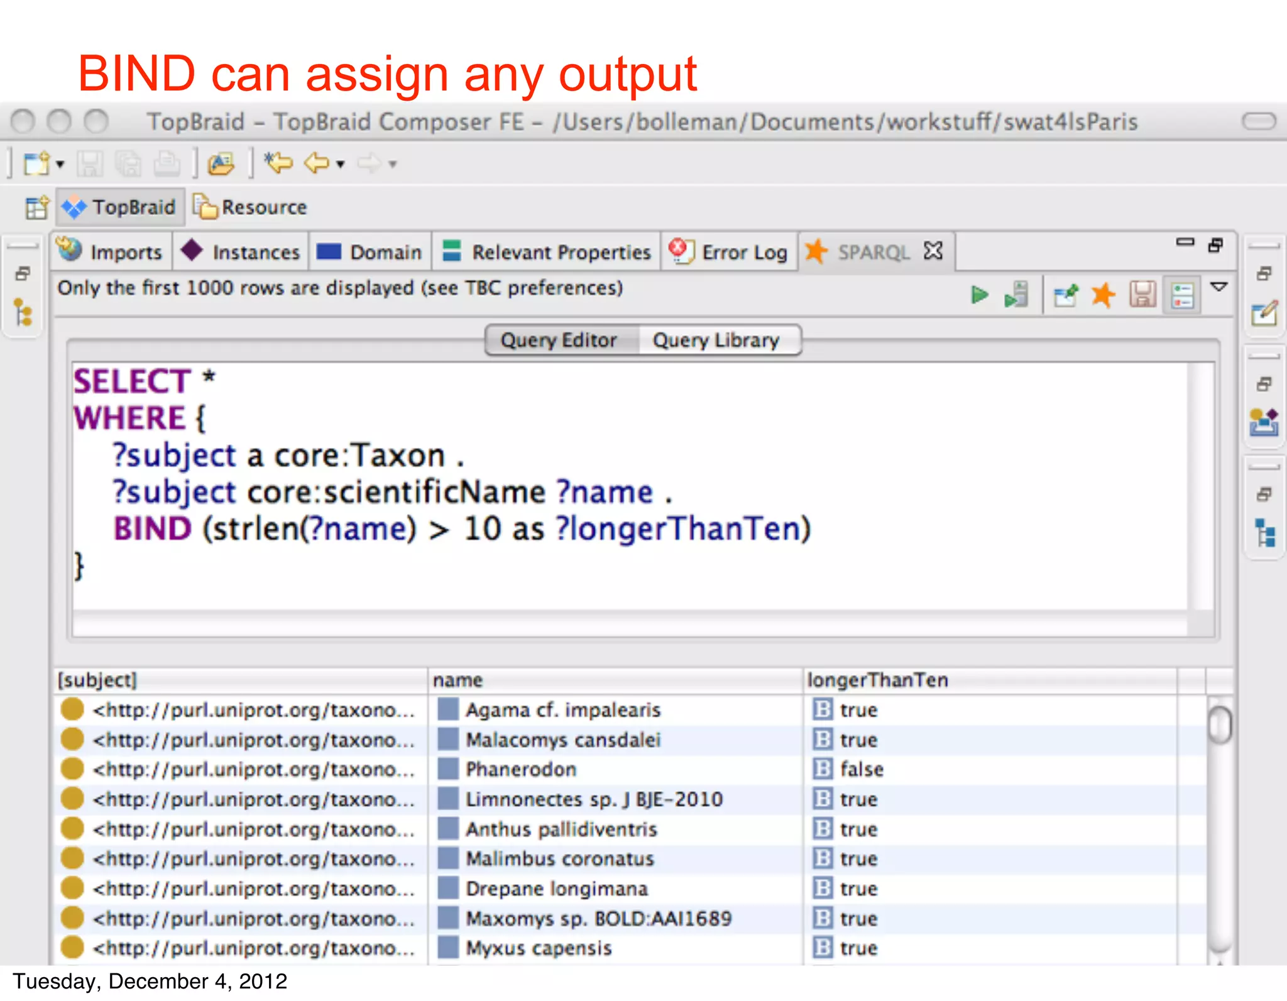Click the run-and-save query results icon
This screenshot has height=1001, width=1287.
tap(1016, 295)
